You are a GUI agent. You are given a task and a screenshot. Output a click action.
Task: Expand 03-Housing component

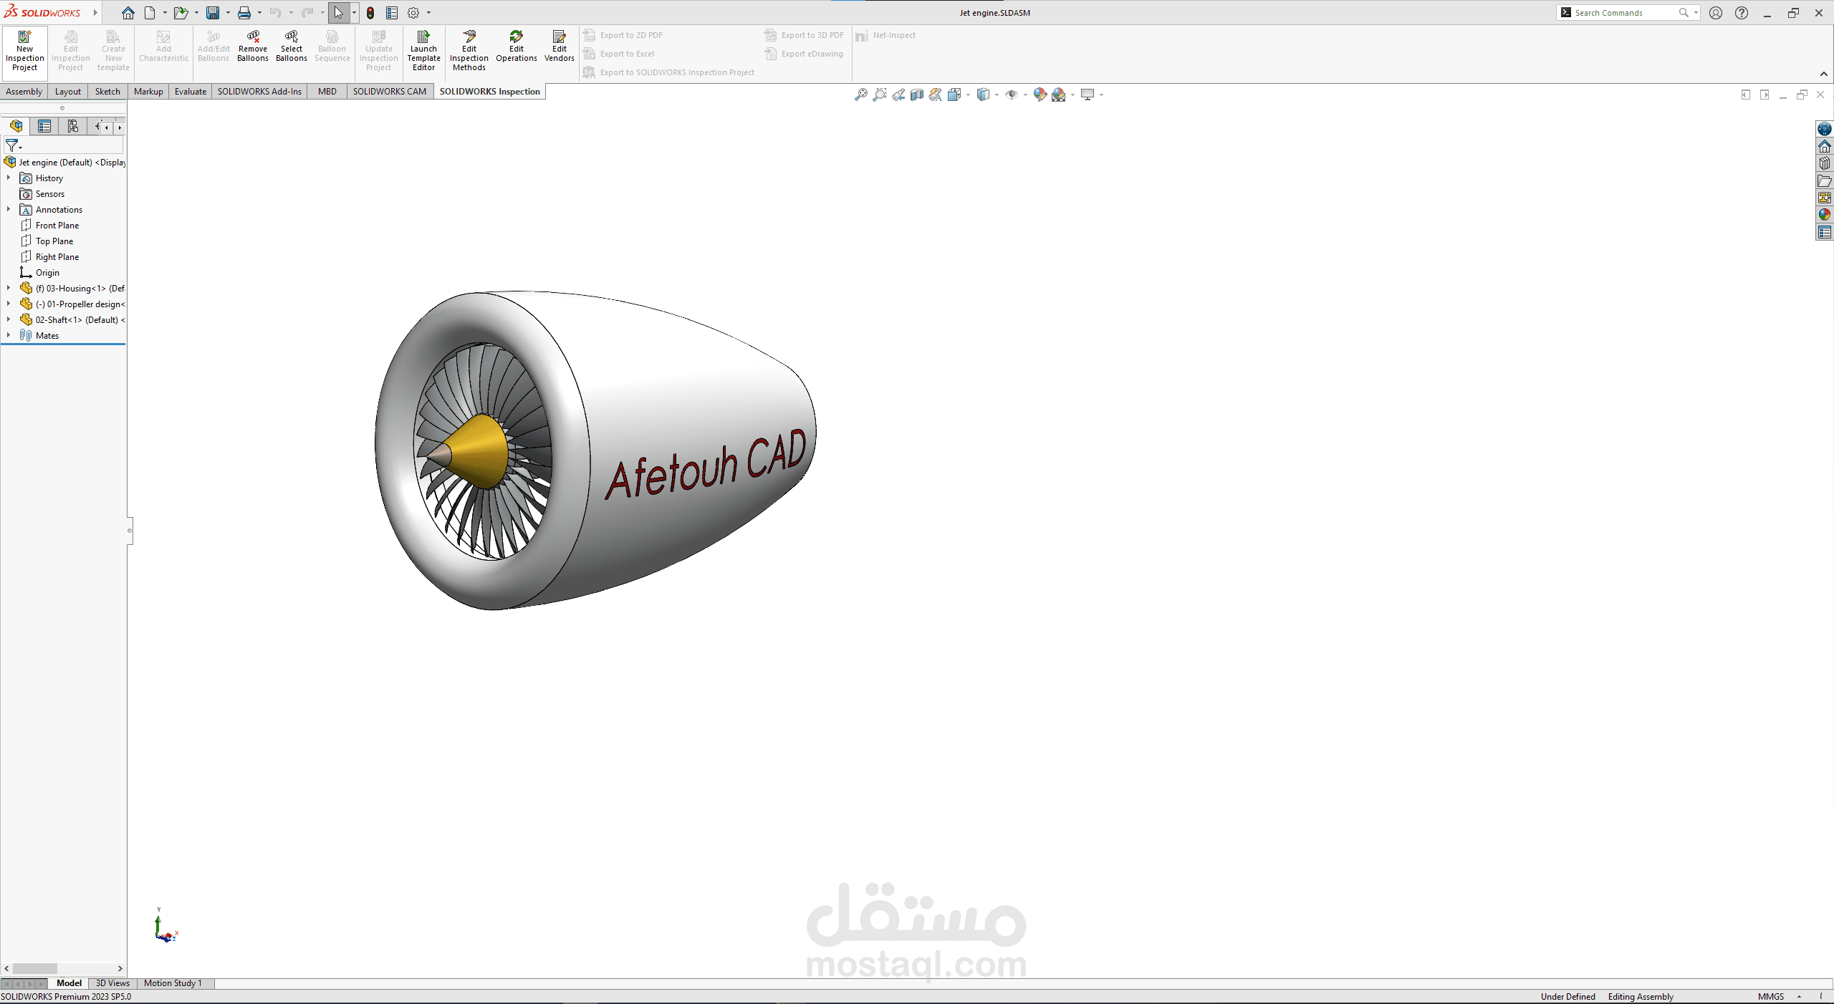pyautogui.click(x=9, y=288)
